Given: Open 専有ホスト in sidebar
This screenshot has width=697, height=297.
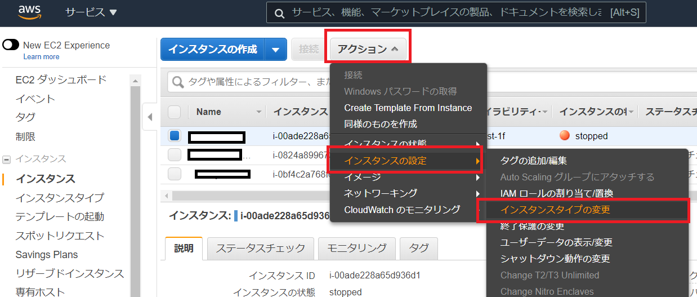Looking at the screenshot, I should 41,291.
